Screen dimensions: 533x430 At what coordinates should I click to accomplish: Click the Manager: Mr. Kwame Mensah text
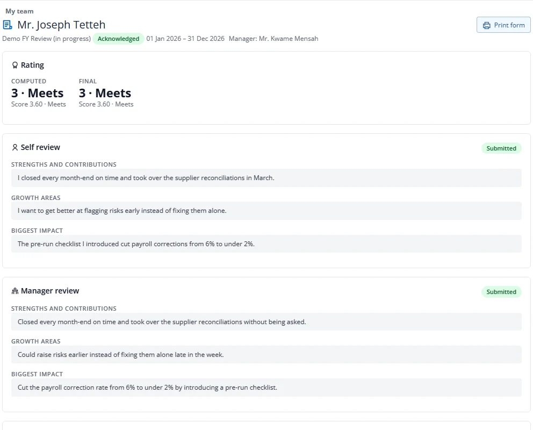(273, 39)
